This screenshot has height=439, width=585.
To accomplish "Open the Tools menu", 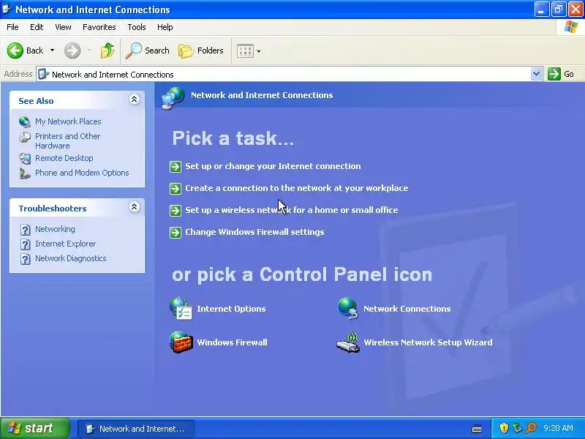I will click(137, 27).
